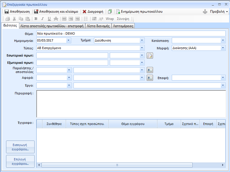Click Επιλογή εγγράφου button
The height and width of the screenshot is (172, 230).
point(20,161)
